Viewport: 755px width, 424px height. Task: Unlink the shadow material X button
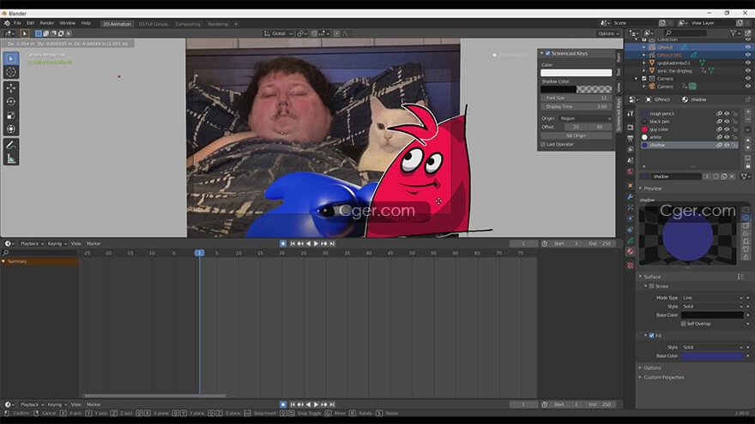(732, 176)
